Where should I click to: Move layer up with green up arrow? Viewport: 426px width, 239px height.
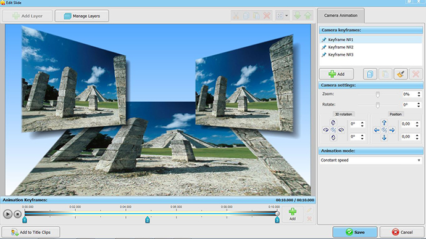[x=307, y=16]
